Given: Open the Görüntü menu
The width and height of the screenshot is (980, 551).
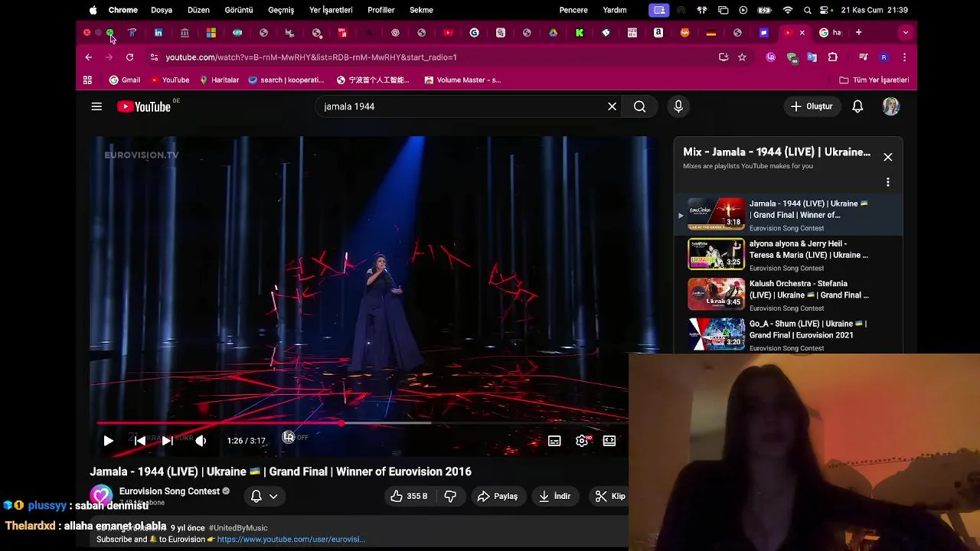Looking at the screenshot, I should pyautogui.click(x=239, y=10).
